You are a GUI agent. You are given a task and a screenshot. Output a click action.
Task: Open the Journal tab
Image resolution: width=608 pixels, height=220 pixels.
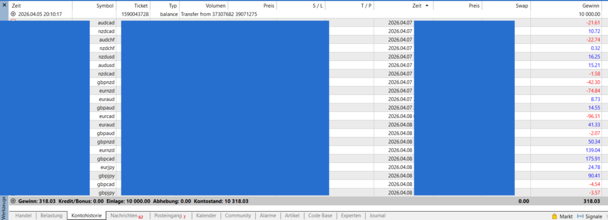[377, 216]
